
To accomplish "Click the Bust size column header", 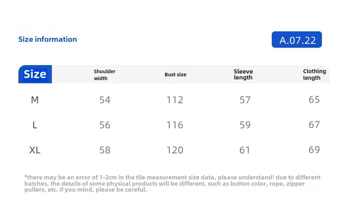I will pyautogui.click(x=175, y=74).
